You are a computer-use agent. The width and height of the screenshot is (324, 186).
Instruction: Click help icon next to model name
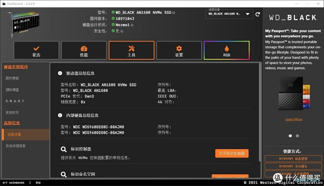174,13
